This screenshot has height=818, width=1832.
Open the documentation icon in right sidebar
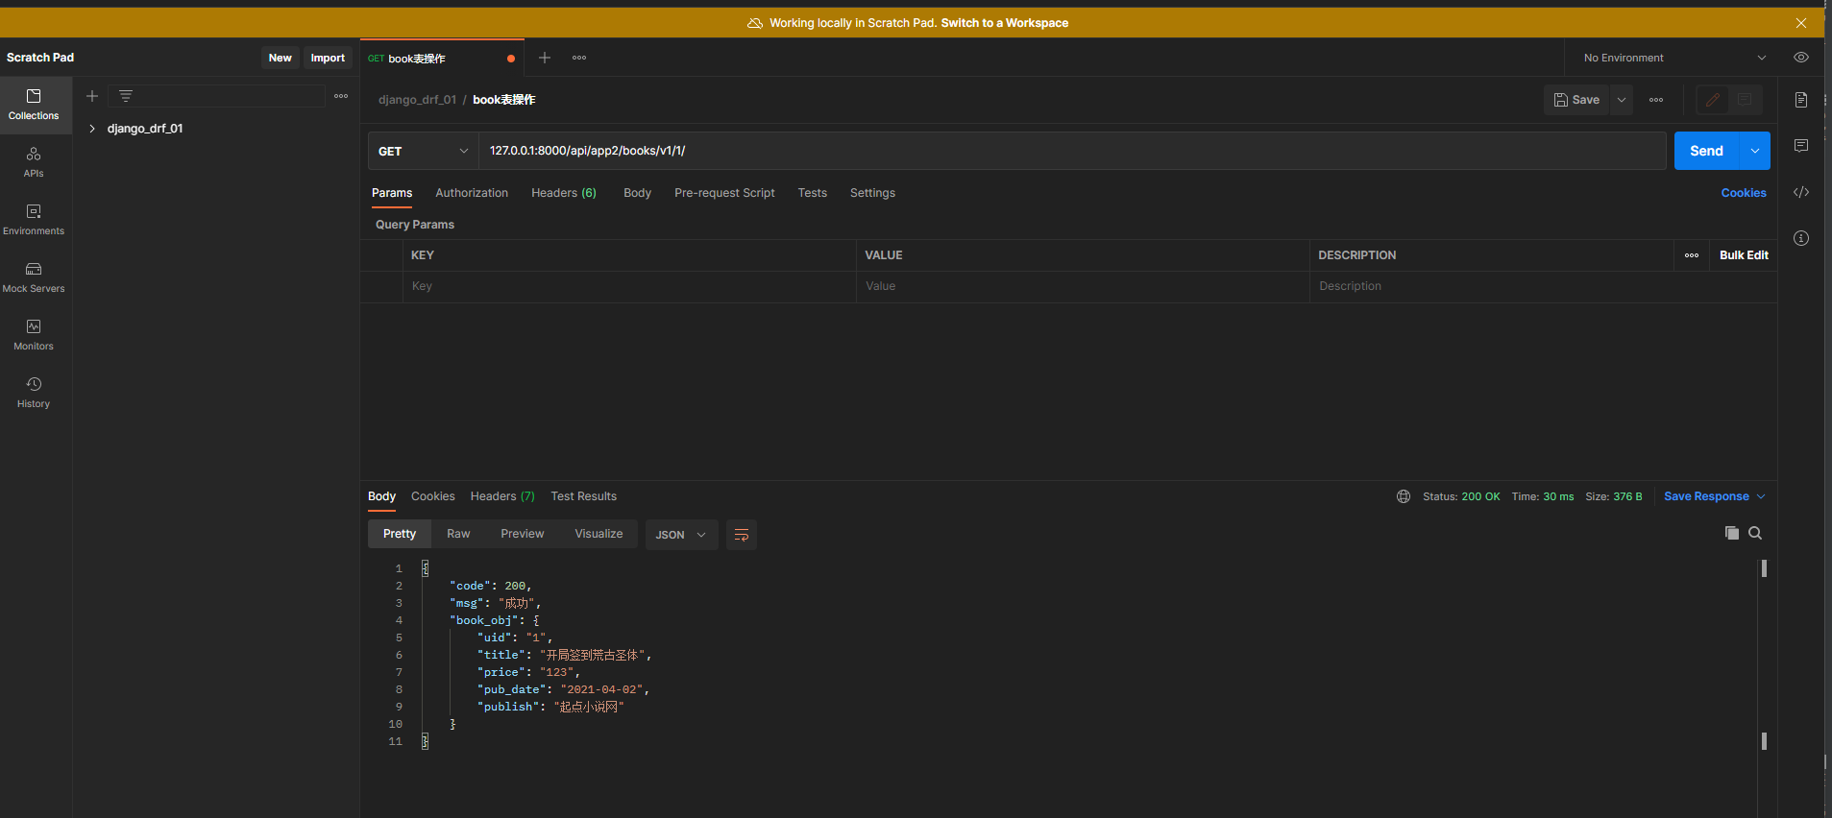coord(1801,100)
